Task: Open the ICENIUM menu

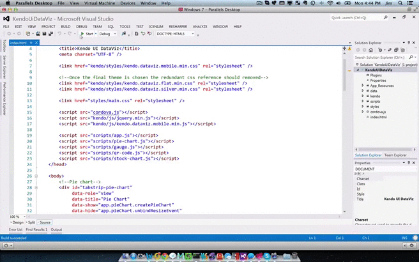Action: pos(156,26)
